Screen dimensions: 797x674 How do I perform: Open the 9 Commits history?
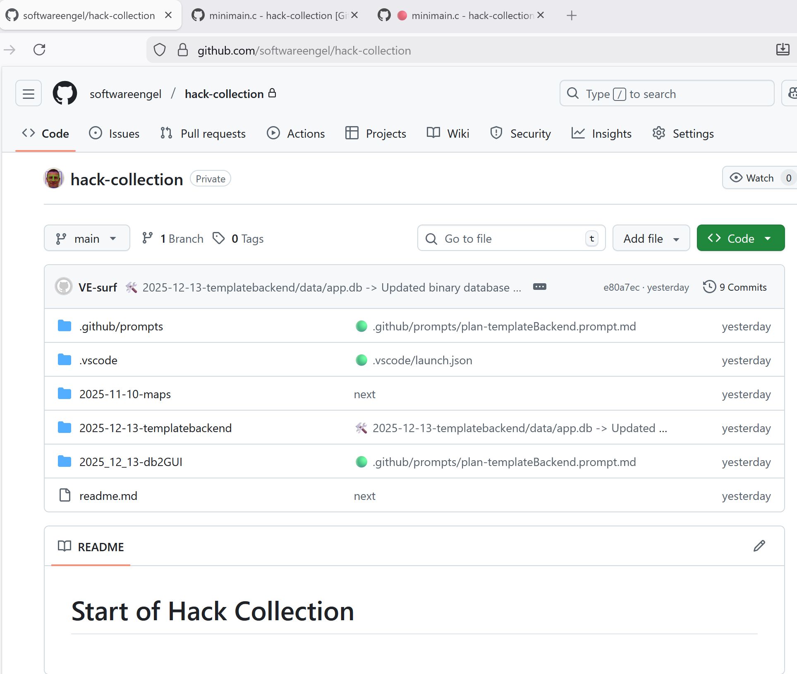[x=735, y=287]
